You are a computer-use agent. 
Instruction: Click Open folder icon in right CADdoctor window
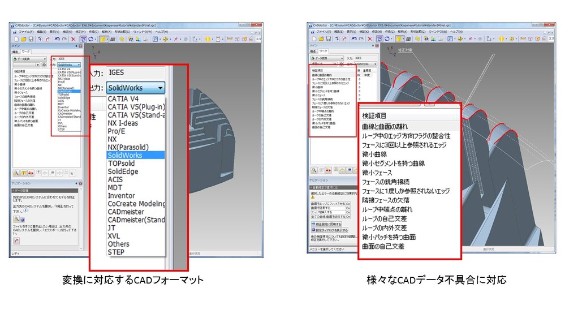tap(321, 38)
